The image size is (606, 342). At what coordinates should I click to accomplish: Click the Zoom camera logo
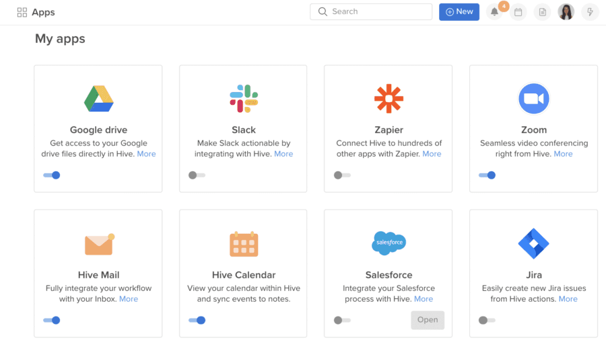click(x=534, y=99)
